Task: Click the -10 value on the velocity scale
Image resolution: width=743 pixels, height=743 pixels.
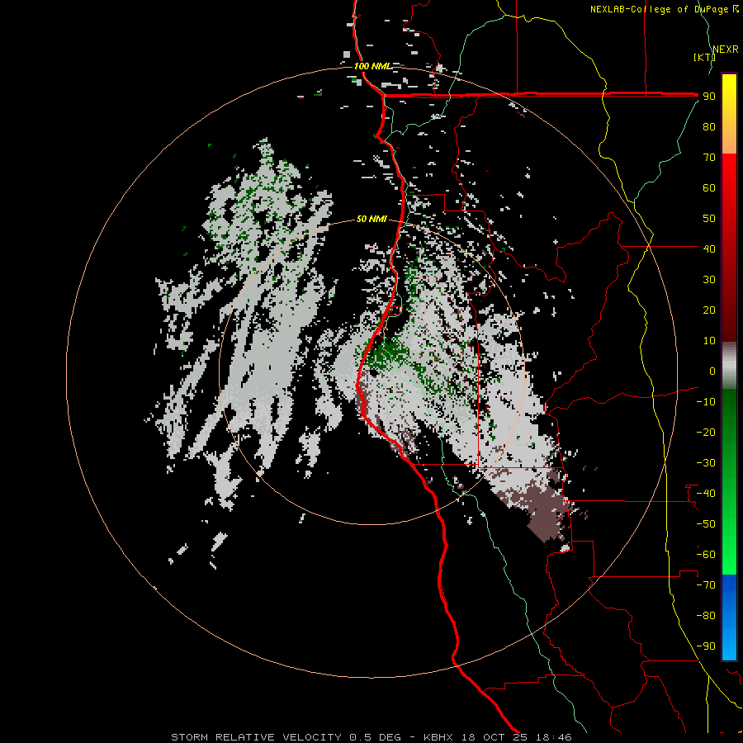Action: click(706, 402)
